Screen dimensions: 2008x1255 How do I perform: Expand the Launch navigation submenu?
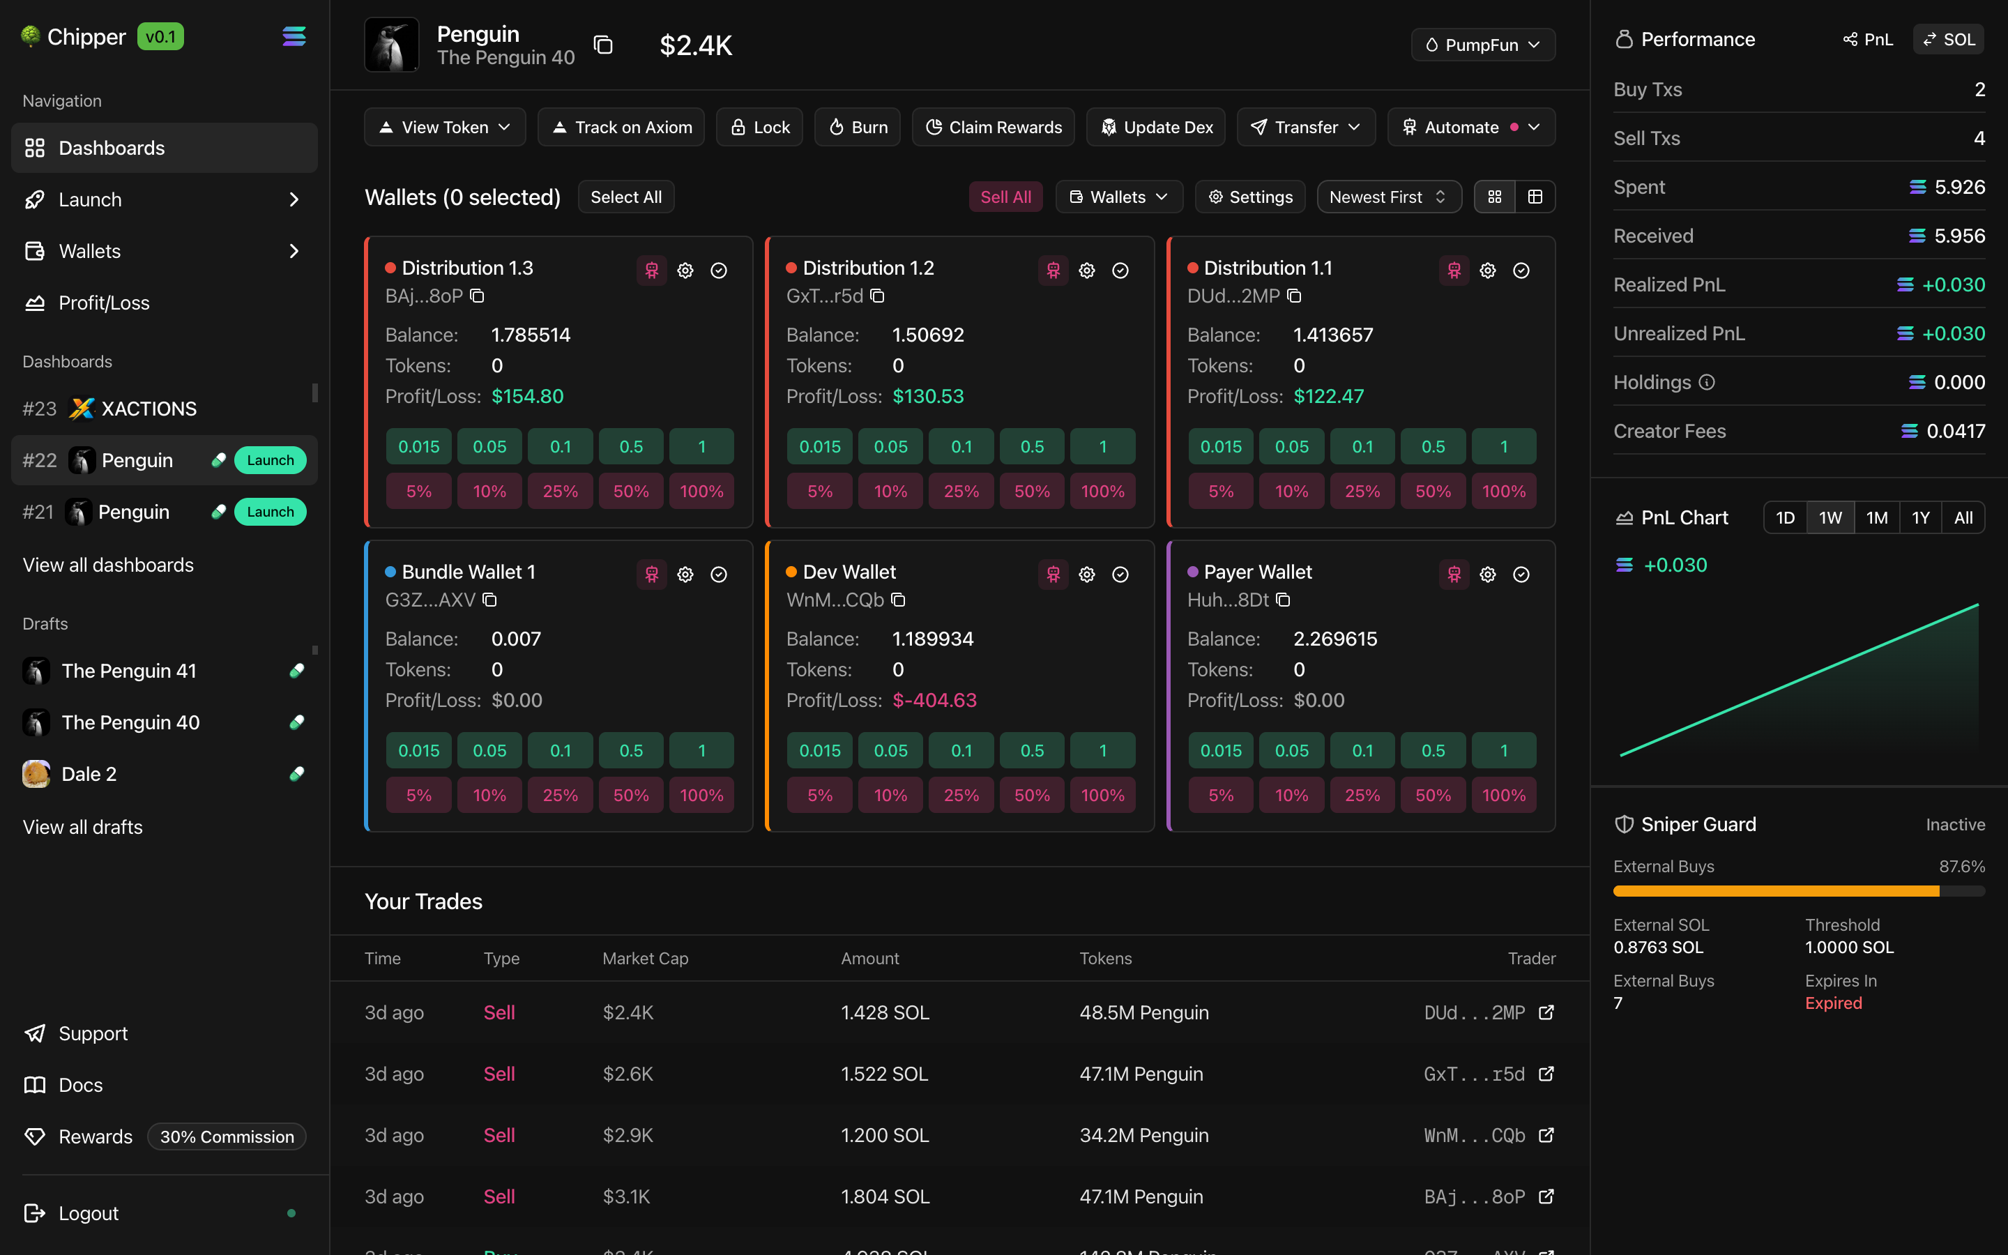(x=293, y=200)
